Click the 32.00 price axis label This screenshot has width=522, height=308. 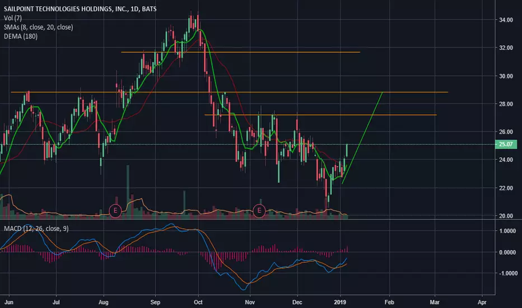click(506, 48)
